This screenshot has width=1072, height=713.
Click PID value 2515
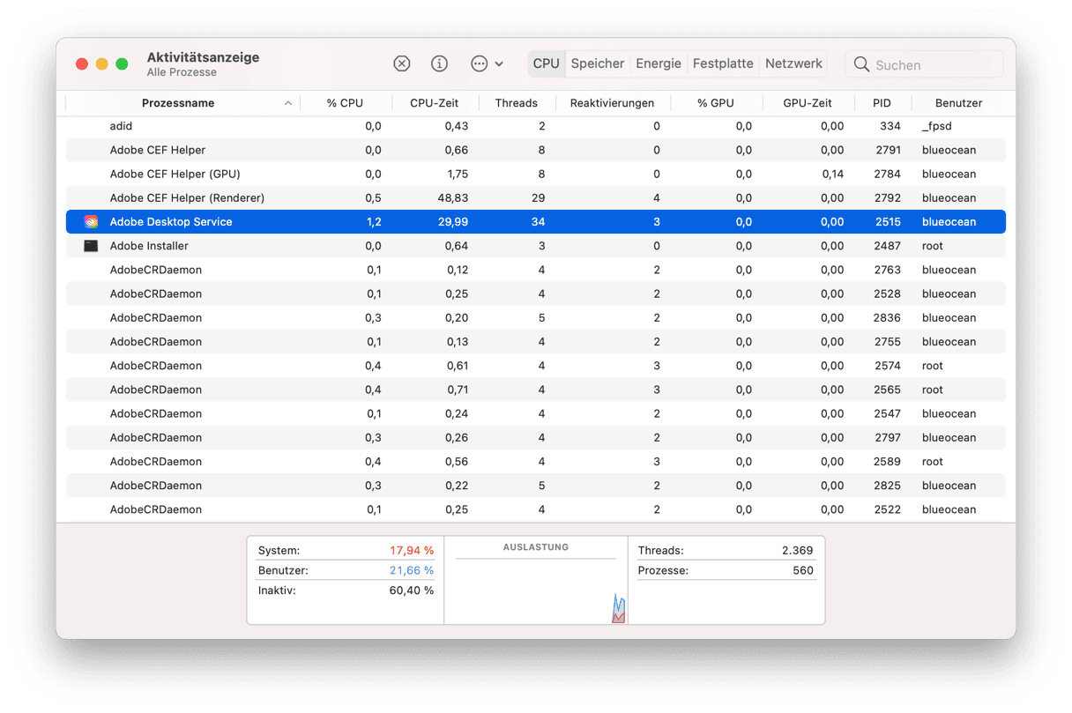(888, 222)
